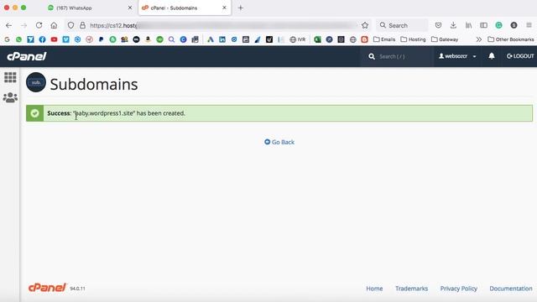
Task: Open a new tab with plus button
Action: point(241,8)
